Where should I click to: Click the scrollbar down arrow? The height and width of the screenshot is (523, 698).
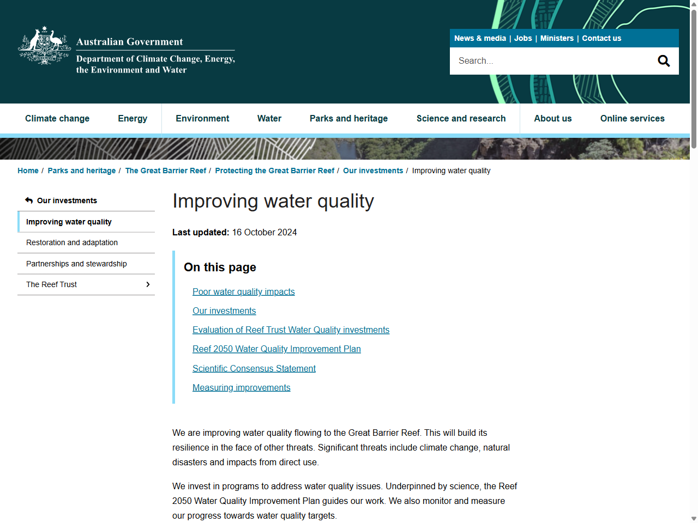pyautogui.click(x=694, y=518)
